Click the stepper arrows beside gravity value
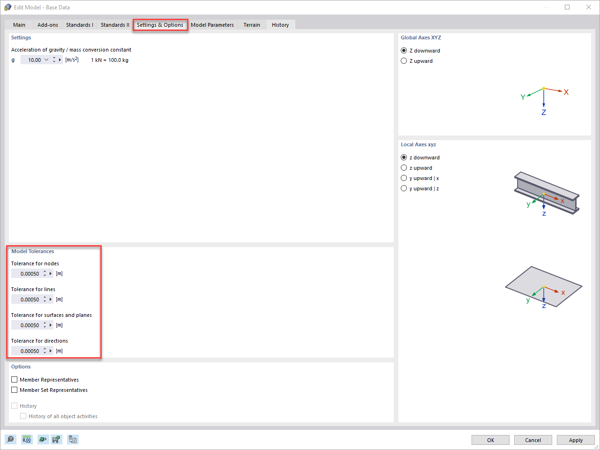 [x=55, y=60]
